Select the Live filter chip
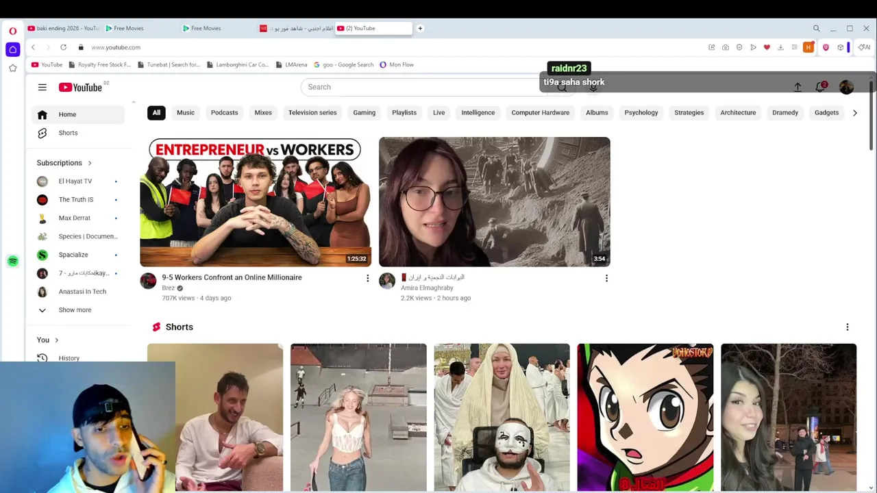Viewport: 877px width, 493px height. click(439, 112)
